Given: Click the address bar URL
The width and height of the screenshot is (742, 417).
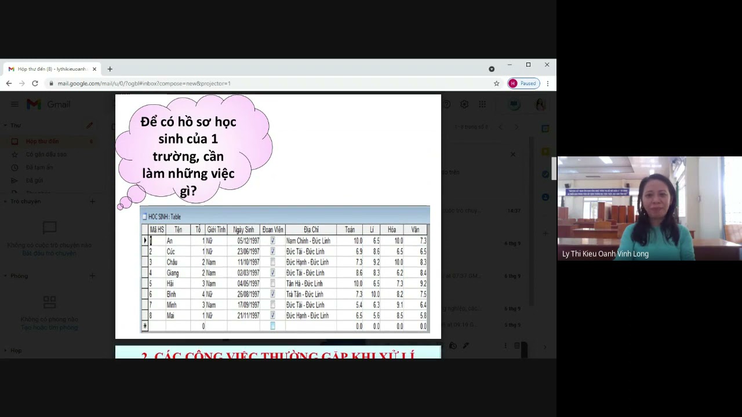Looking at the screenshot, I should (144, 83).
